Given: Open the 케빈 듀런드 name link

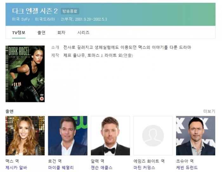Looking at the screenshot, I should 187,168.
